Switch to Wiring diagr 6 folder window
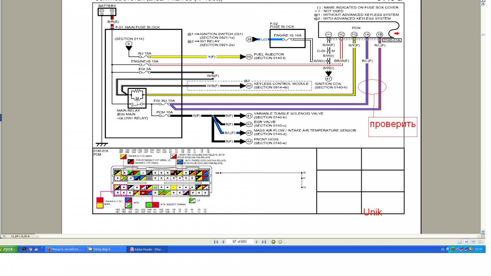 click(x=107, y=249)
